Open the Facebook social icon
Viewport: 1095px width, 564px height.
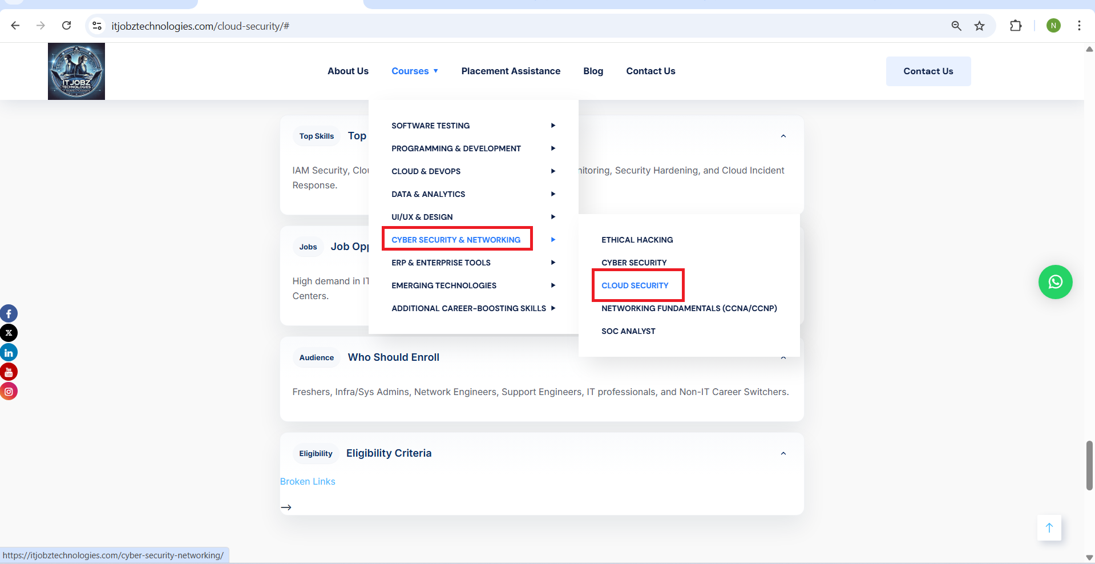[9, 313]
